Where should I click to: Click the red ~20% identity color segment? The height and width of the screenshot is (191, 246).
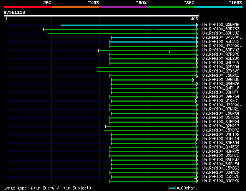(x=28, y=7)
